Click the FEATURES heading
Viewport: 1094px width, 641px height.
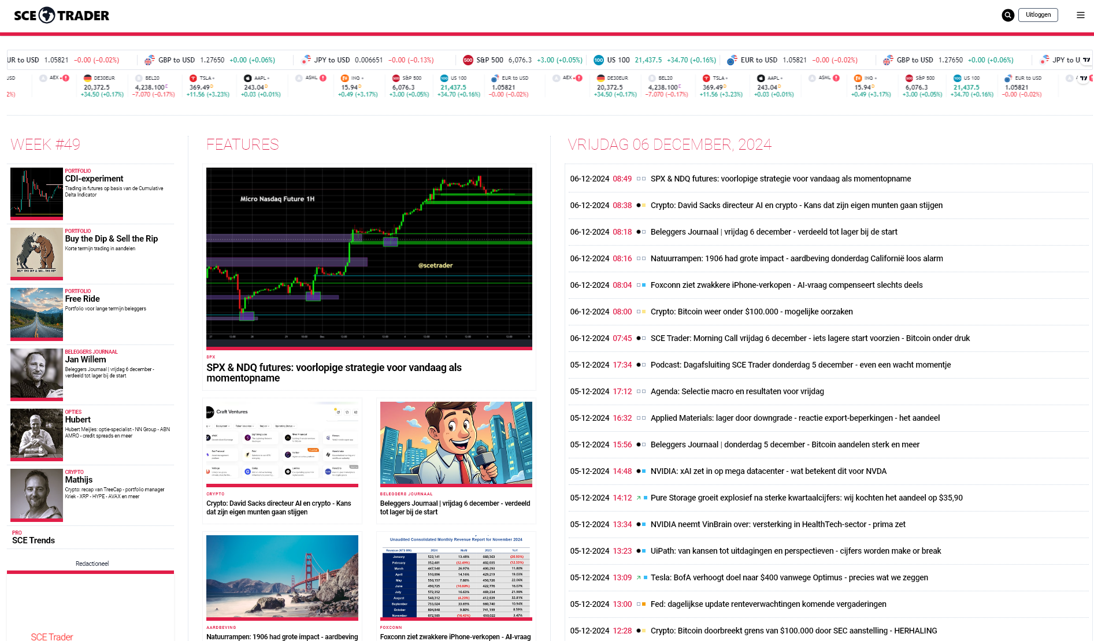pyautogui.click(x=243, y=144)
